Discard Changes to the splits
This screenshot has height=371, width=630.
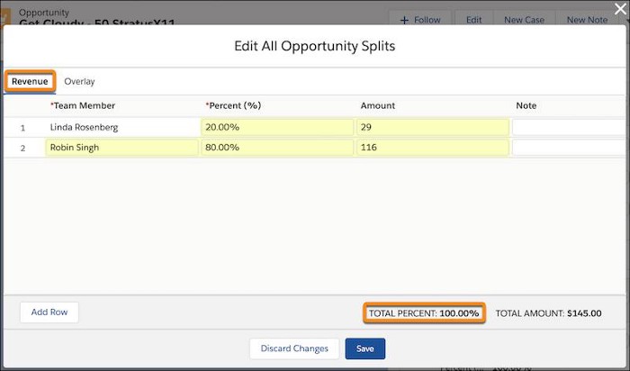[x=294, y=348]
